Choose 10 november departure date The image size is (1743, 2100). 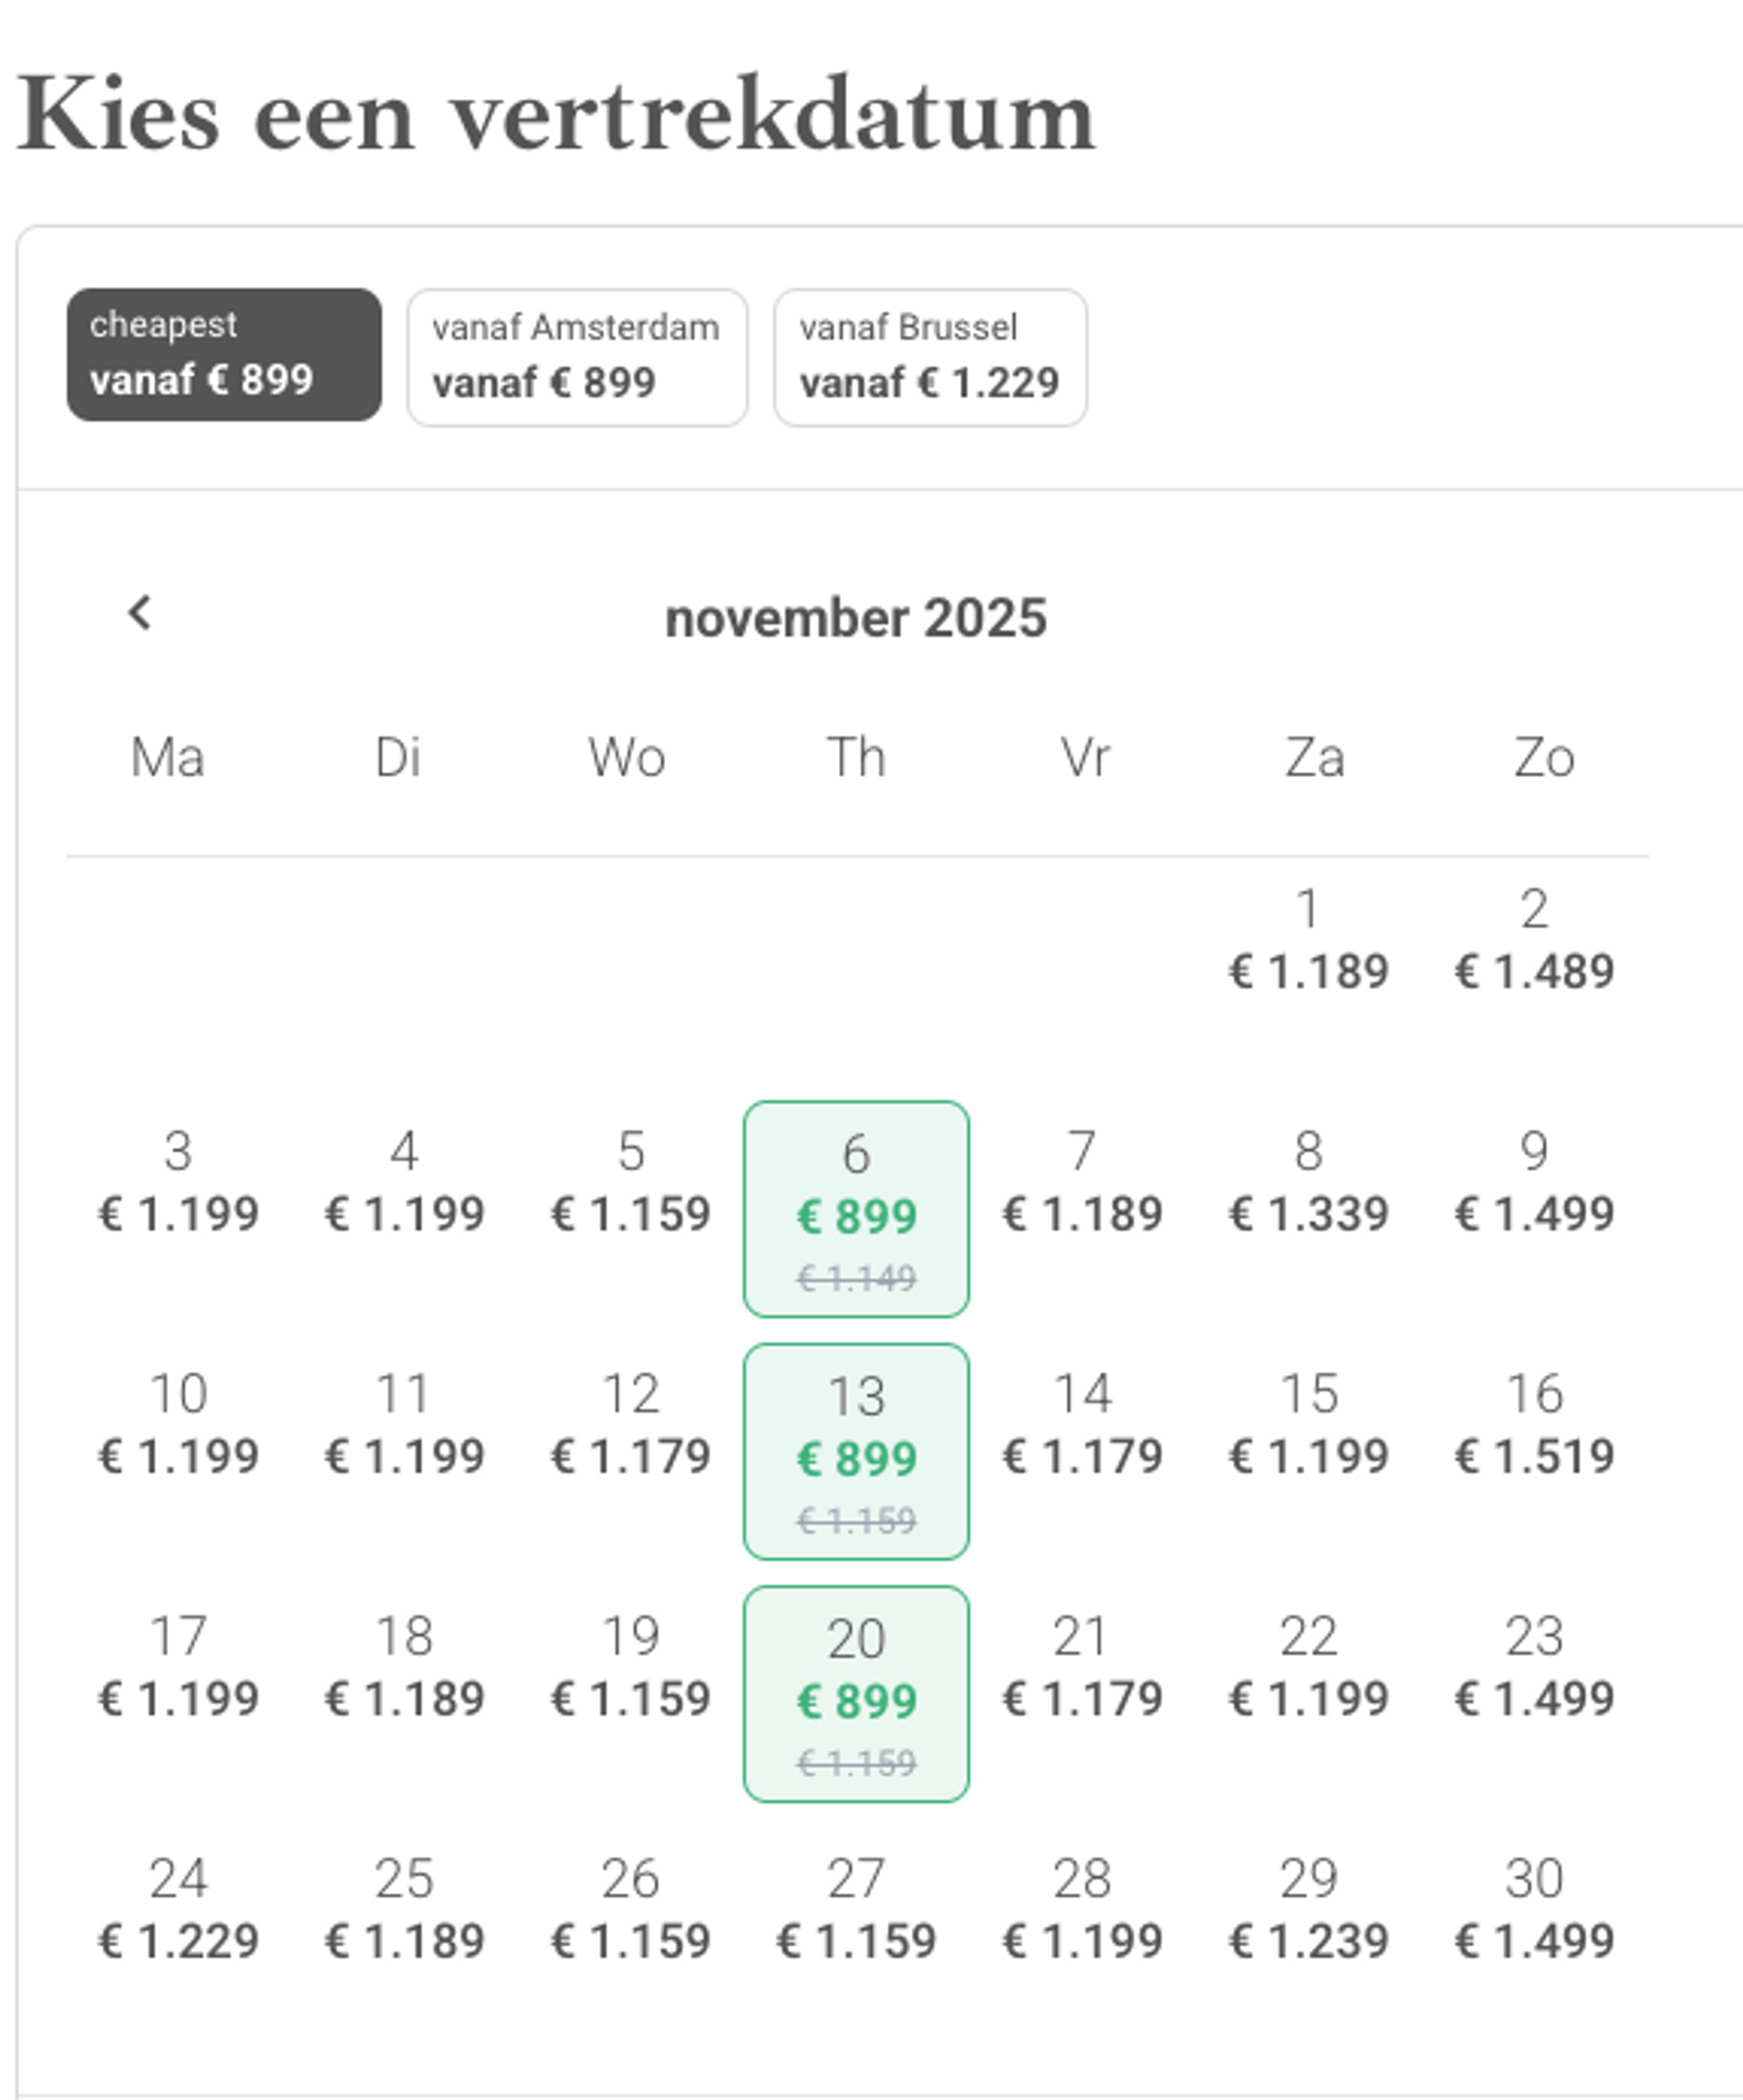pos(178,1424)
